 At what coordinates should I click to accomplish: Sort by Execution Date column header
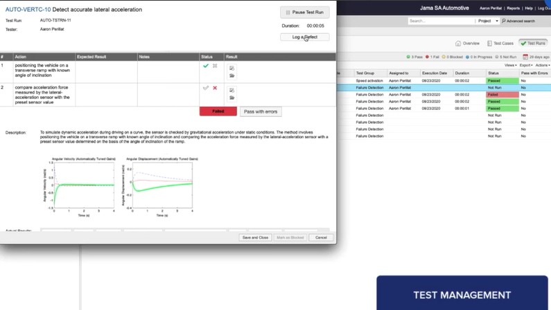pos(437,73)
